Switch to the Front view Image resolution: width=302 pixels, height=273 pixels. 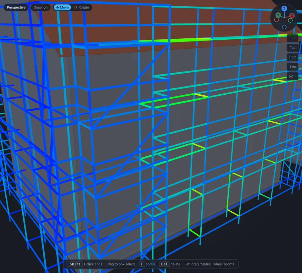292,57
